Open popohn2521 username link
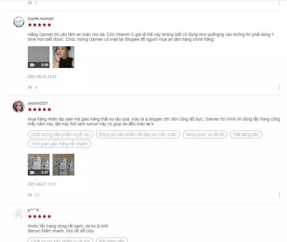The image size is (287, 242). coord(38,103)
